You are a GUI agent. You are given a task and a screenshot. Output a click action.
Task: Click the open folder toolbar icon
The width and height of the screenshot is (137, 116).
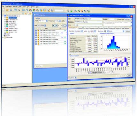click(x=7, y=10)
